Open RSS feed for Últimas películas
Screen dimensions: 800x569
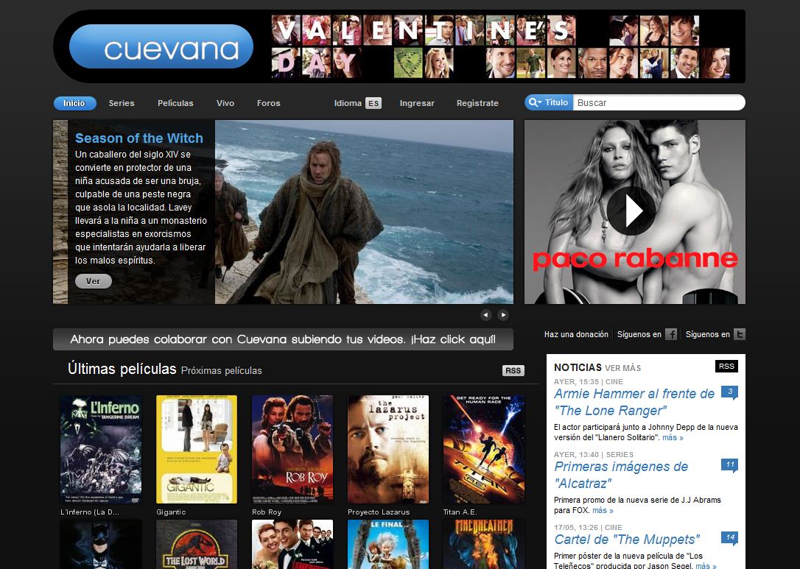pyautogui.click(x=513, y=371)
